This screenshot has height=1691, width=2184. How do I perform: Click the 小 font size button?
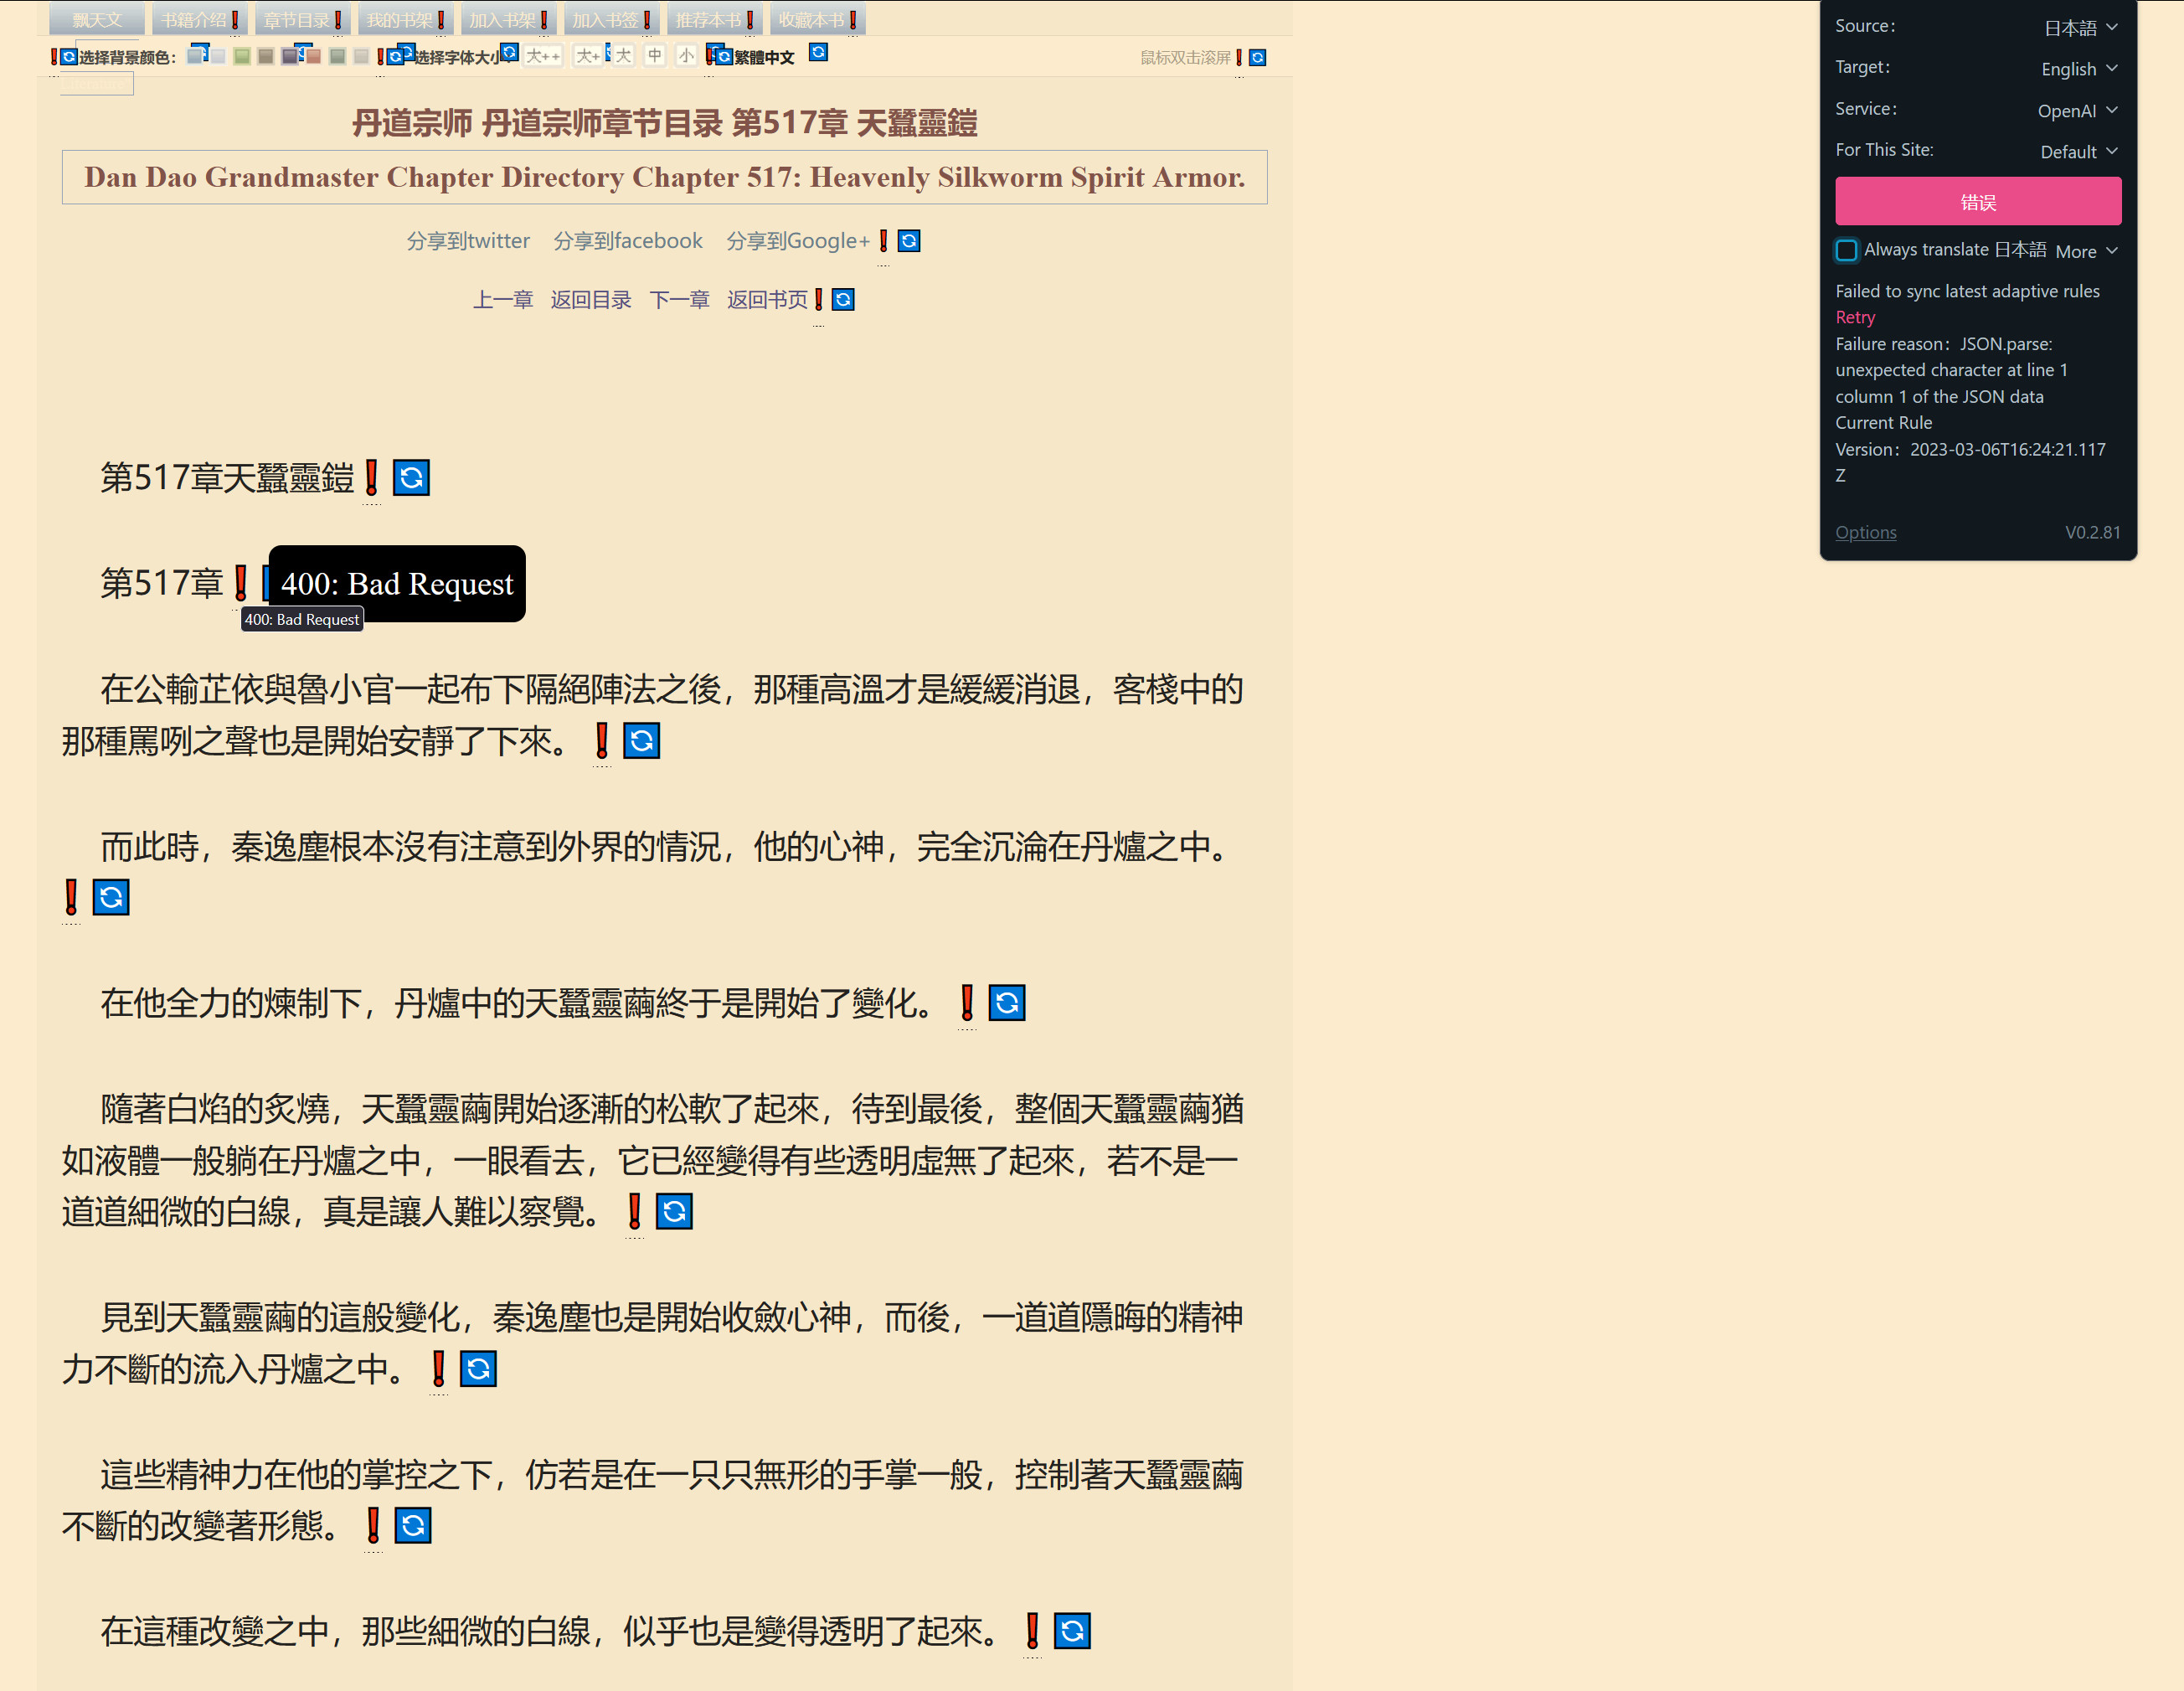[686, 56]
